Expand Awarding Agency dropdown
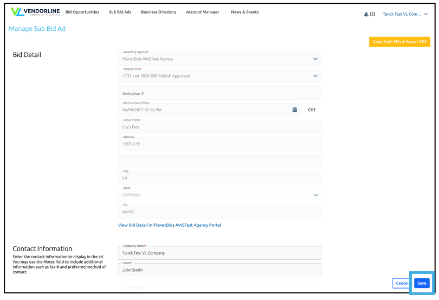This screenshot has width=439, height=300. pyautogui.click(x=315, y=59)
